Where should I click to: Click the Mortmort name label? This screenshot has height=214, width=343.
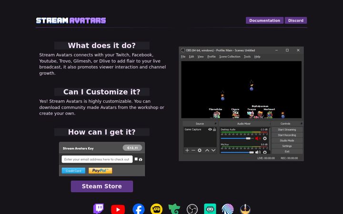click(x=269, y=109)
